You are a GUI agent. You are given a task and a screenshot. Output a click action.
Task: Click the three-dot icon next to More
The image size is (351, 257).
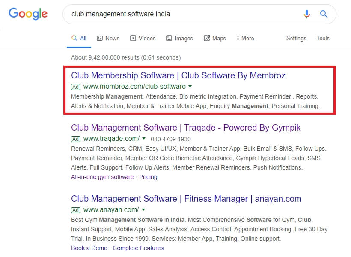[x=238, y=38]
